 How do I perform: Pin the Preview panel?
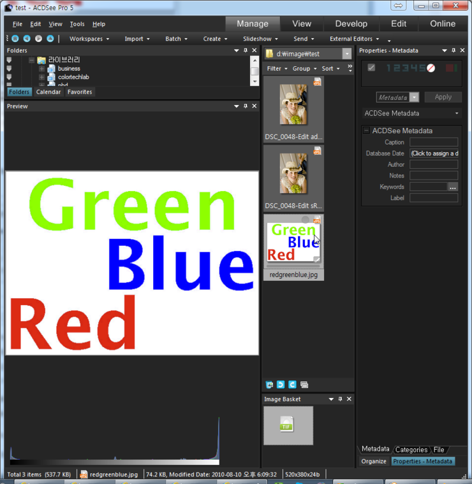246,106
